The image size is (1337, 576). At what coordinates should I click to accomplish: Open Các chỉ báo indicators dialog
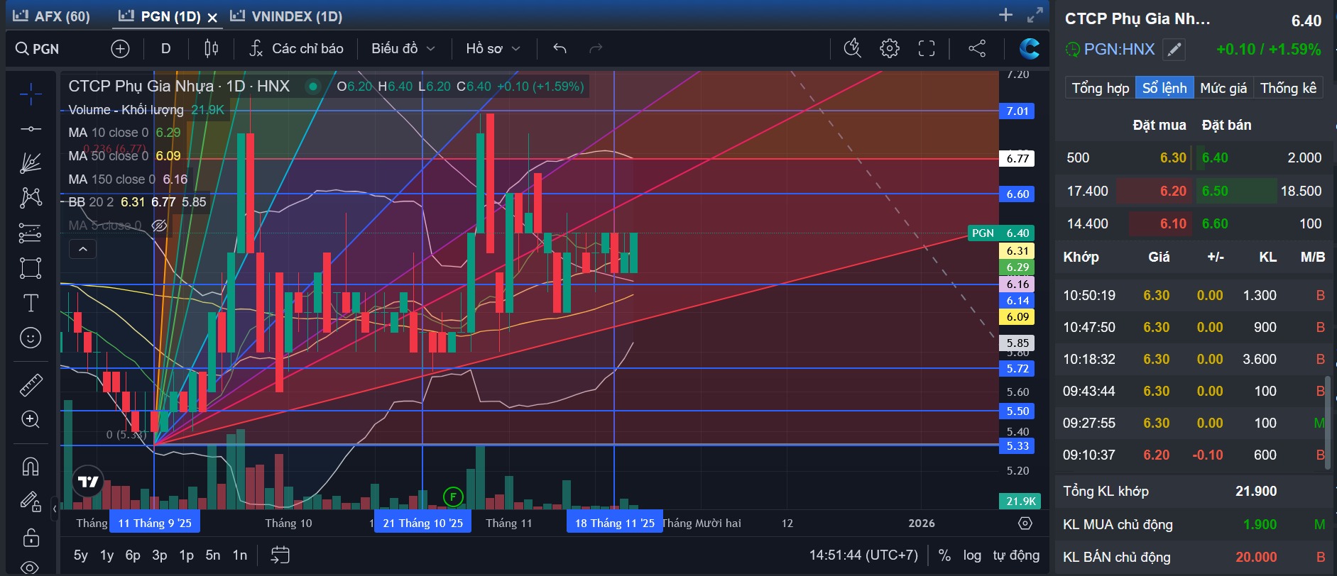[296, 49]
